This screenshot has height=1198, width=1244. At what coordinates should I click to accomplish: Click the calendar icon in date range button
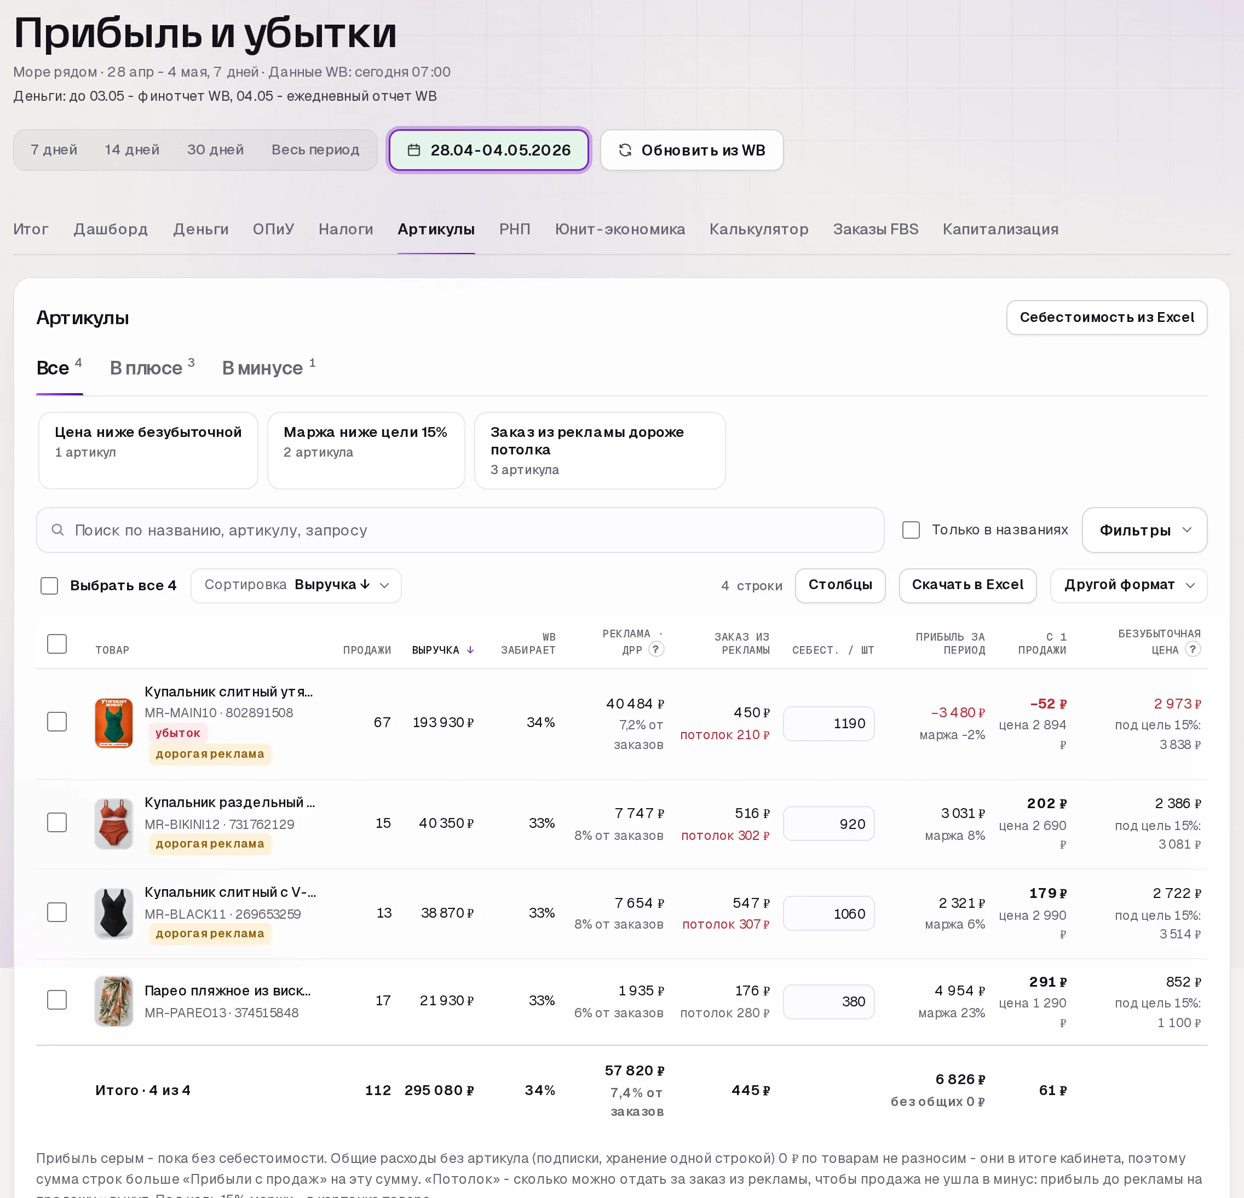click(x=414, y=151)
